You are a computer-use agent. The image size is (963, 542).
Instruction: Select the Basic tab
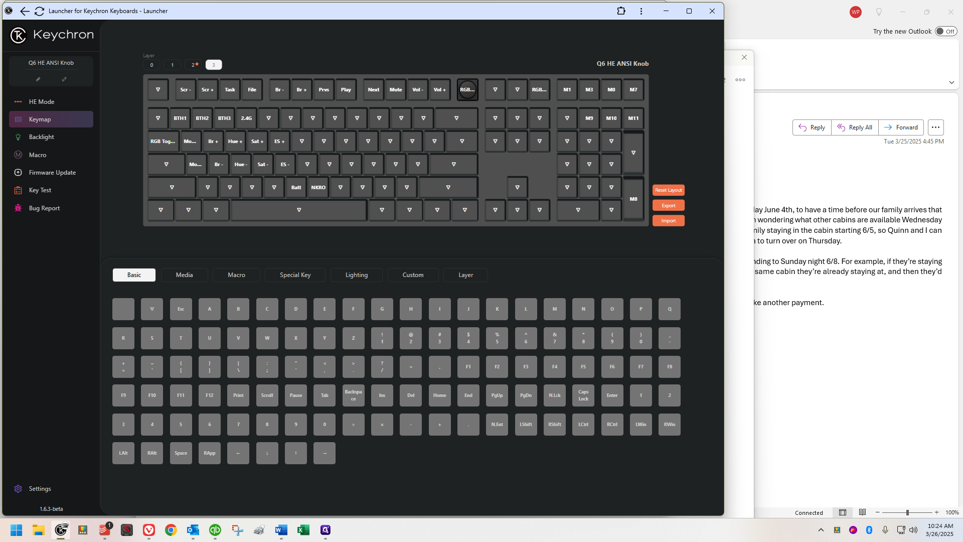pos(134,275)
